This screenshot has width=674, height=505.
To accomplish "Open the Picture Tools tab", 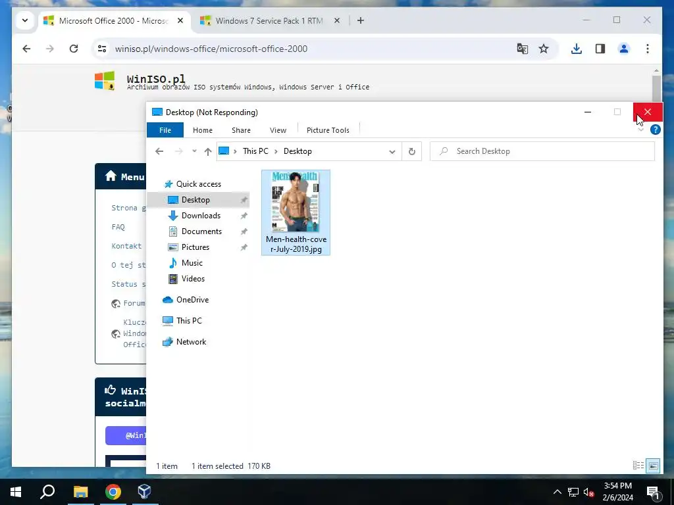I will [328, 130].
